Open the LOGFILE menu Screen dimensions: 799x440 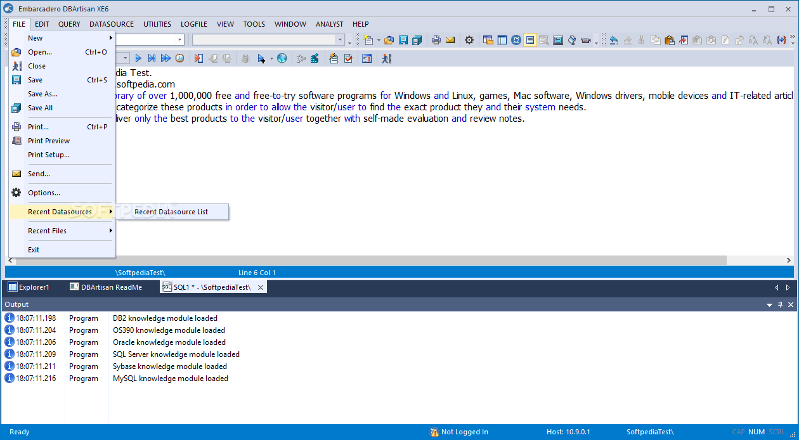pos(194,24)
